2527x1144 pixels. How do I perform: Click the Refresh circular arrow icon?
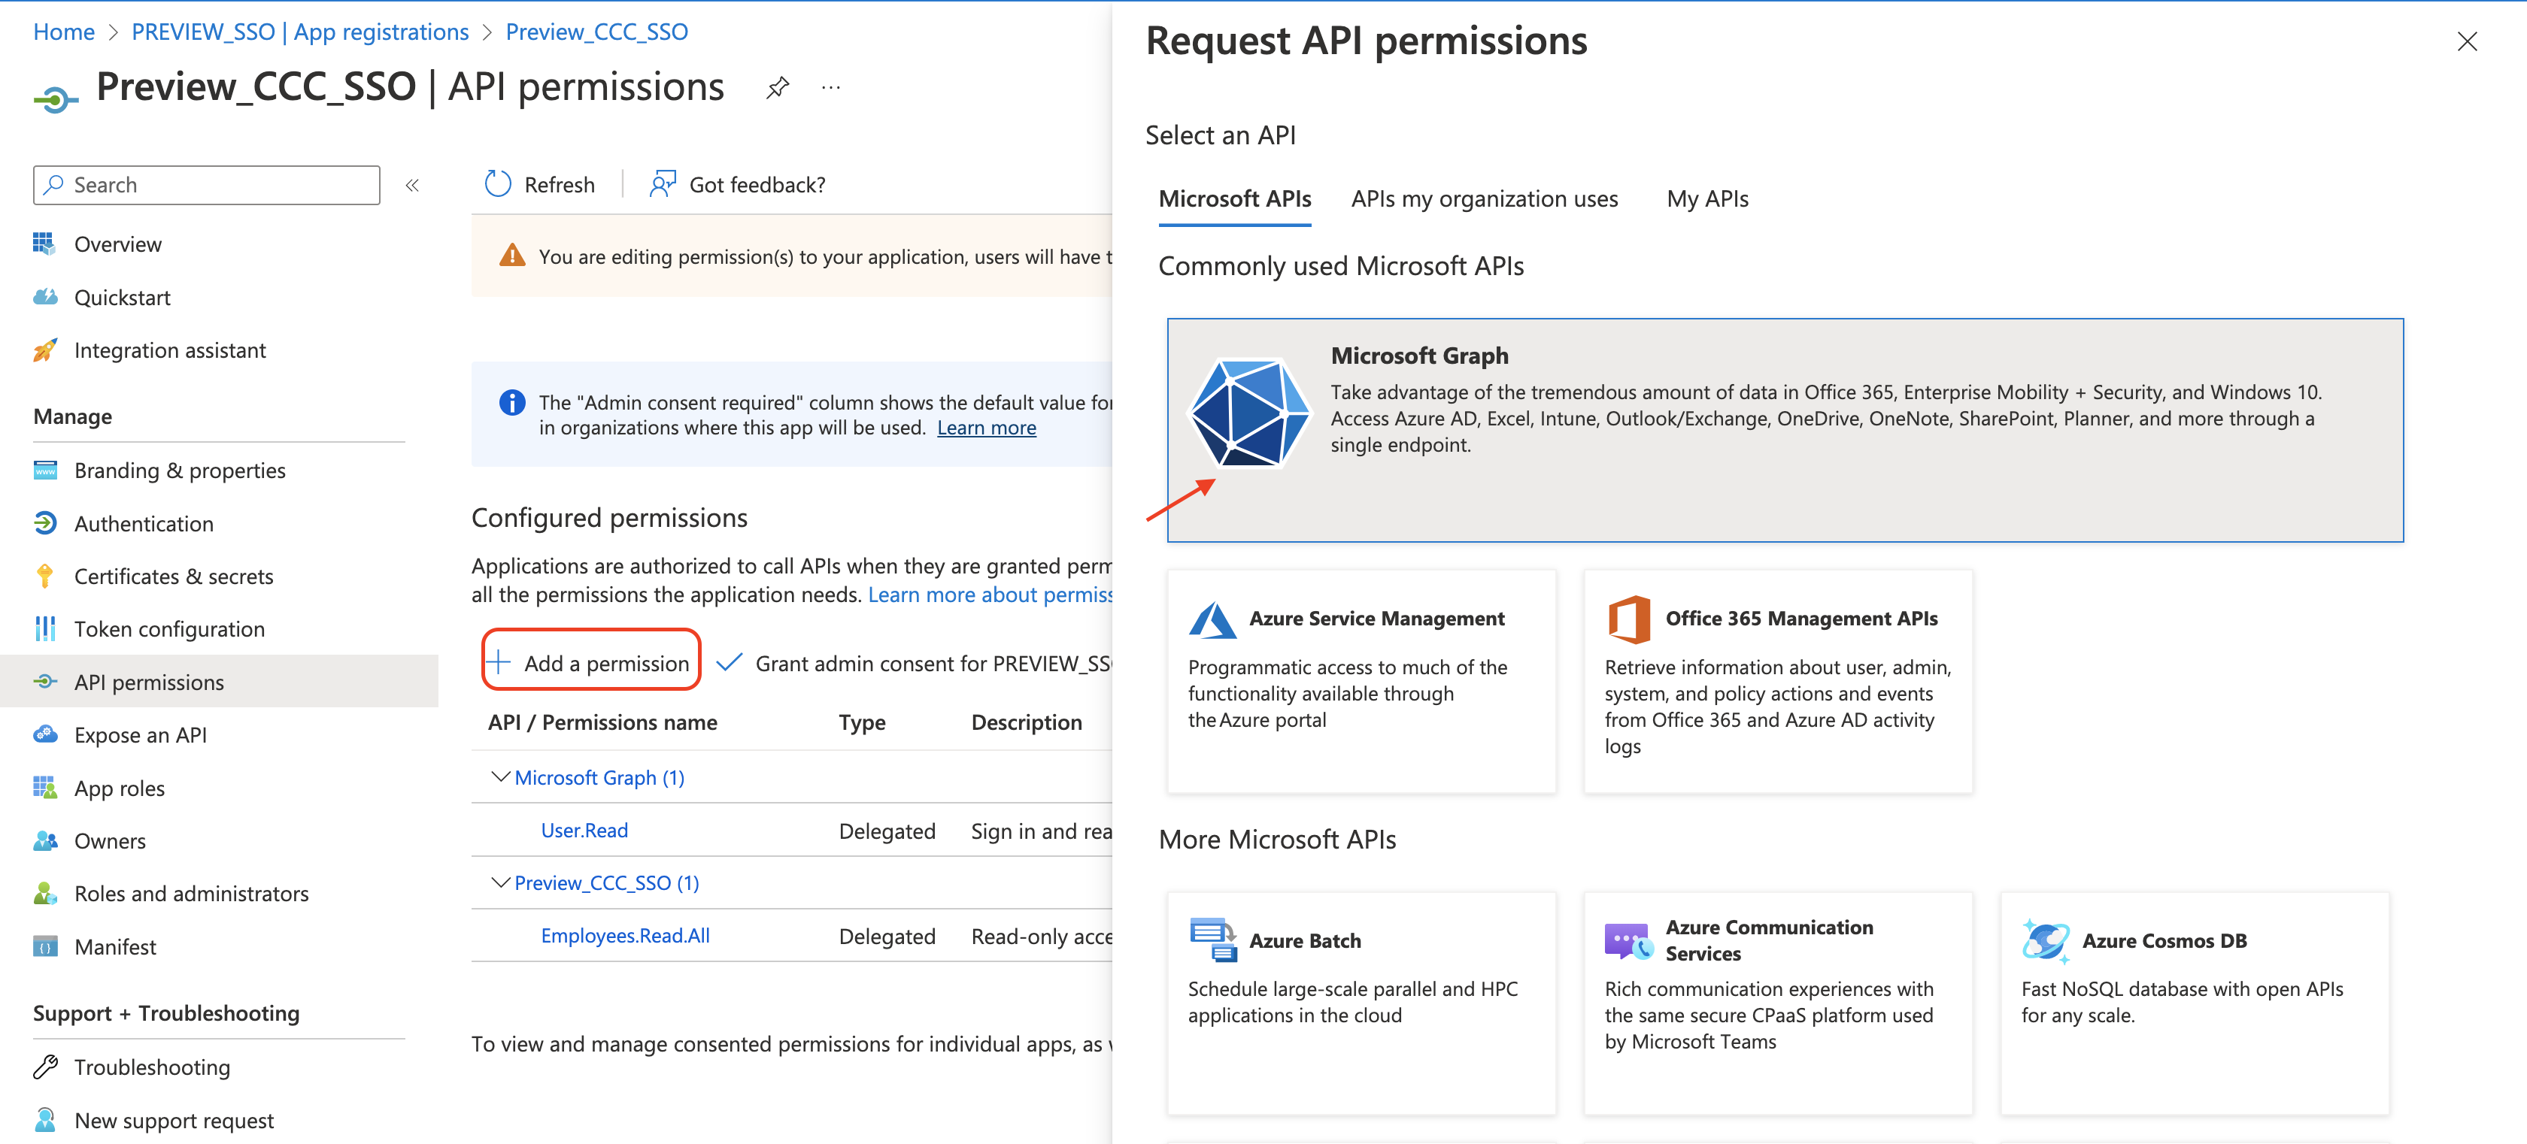coord(499,184)
